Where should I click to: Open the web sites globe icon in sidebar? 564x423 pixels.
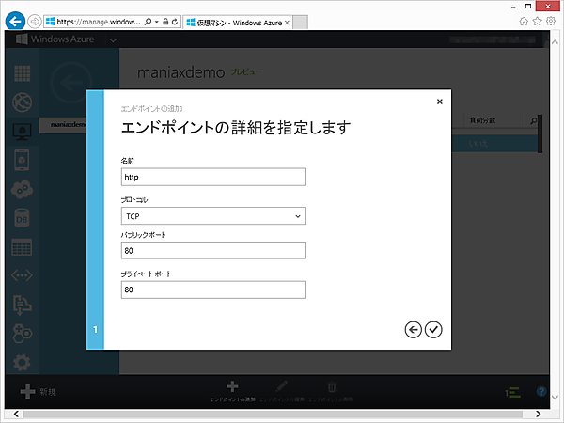(x=23, y=103)
